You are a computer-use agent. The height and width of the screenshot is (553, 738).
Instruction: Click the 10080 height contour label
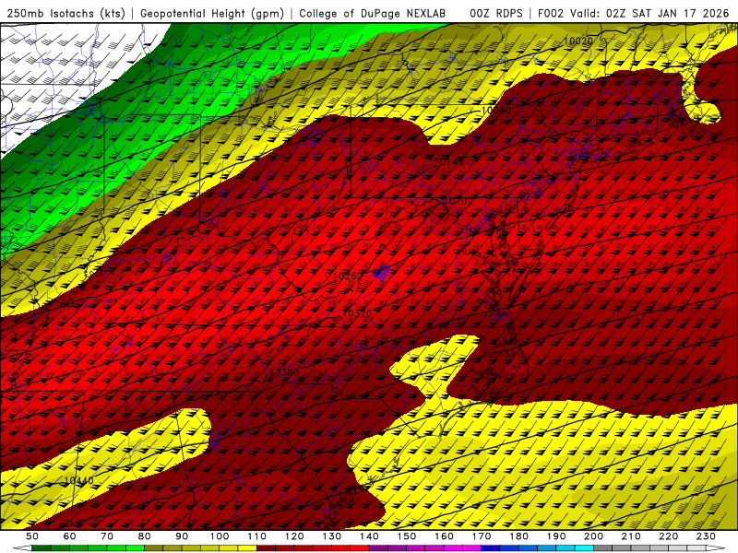(x=496, y=111)
